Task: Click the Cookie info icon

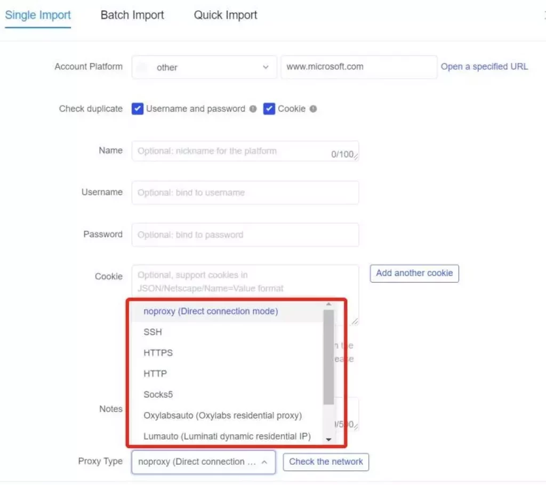Action: point(312,108)
